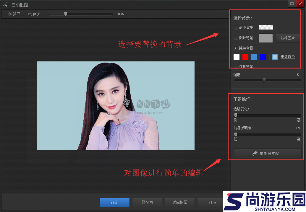Screen dimensions: 306x212
Task: Click the 强度 strength slider handle
Action: (x=264, y=80)
